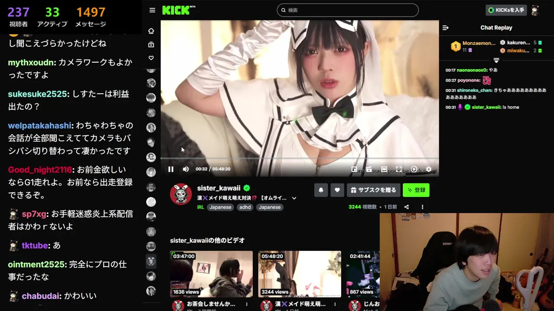Expand the gift leaderboard toggle arrow
Image resolution: width=554 pixels, height=311 pixels.
[496, 60]
